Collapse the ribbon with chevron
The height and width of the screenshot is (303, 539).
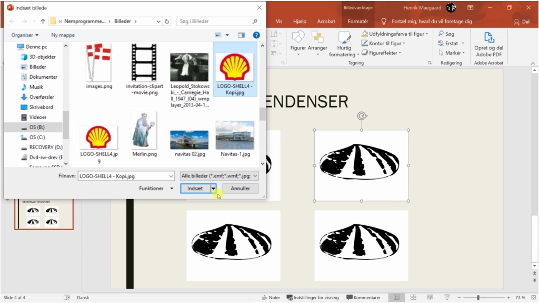pos(533,63)
